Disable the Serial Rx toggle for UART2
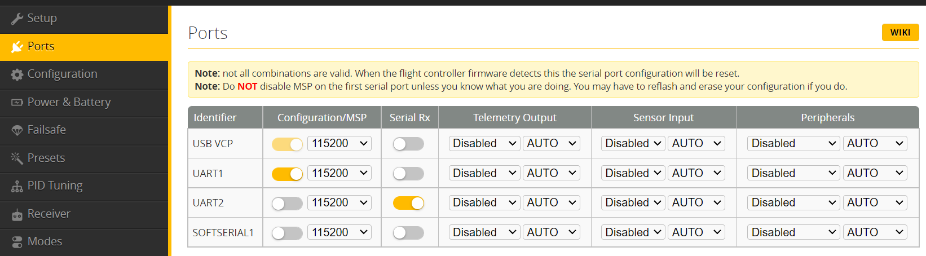 pyautogui.click(x=408, y=203)
